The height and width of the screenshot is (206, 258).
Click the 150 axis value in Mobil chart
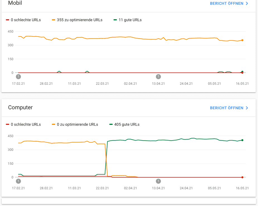11,59
